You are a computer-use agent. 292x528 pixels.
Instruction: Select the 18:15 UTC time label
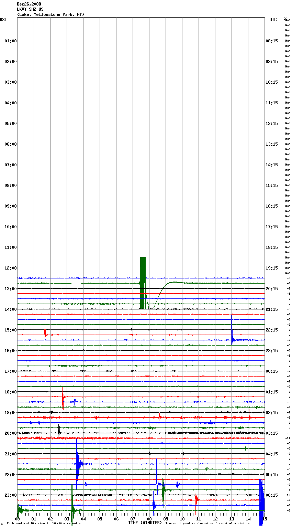tap(272, 247)
